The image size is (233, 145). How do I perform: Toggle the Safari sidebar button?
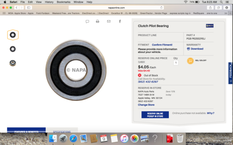[x=29, y=7]
